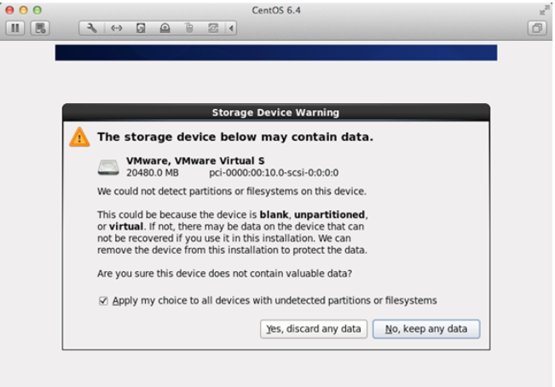555x387 pixels.
Task: Click the network adapter arrows icon
Action: [117, 28]
